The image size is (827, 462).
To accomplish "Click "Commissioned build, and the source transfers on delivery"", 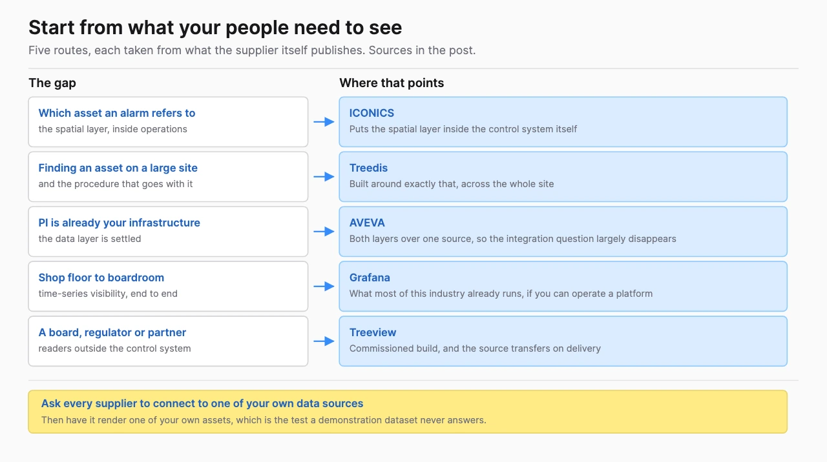I will pyautogui.click(x=475, y=348).
